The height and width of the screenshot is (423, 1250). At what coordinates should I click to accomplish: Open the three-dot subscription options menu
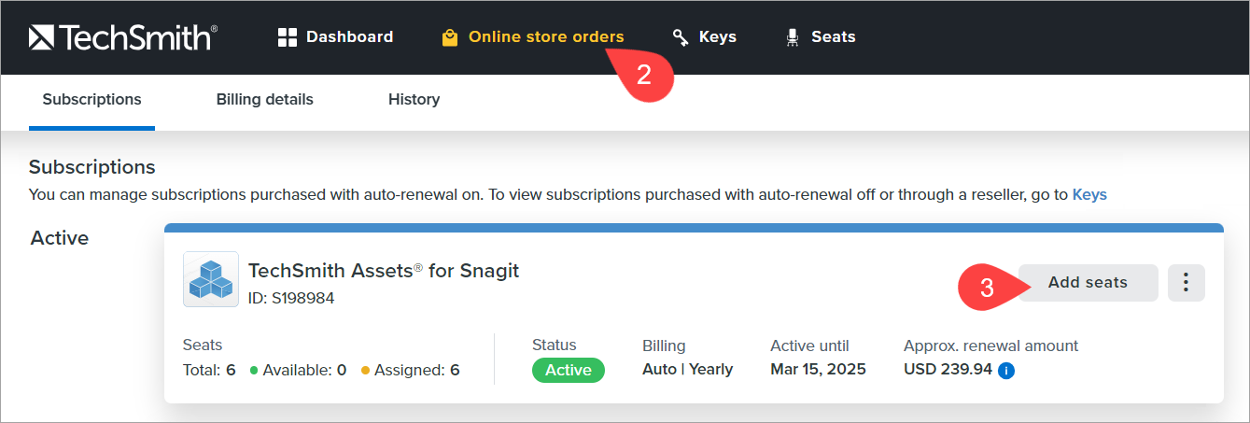click(1187, 283)
